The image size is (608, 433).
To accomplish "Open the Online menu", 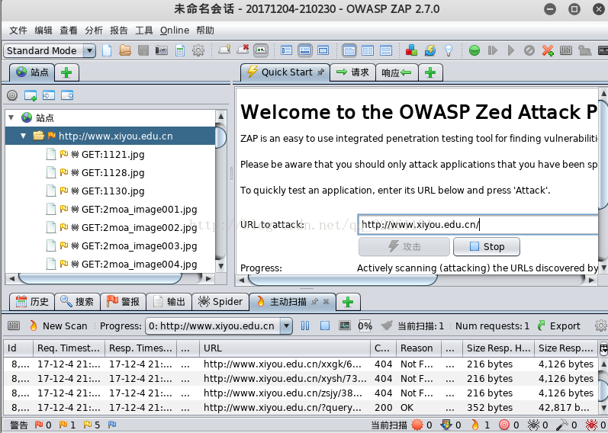I will click(175, 30).
